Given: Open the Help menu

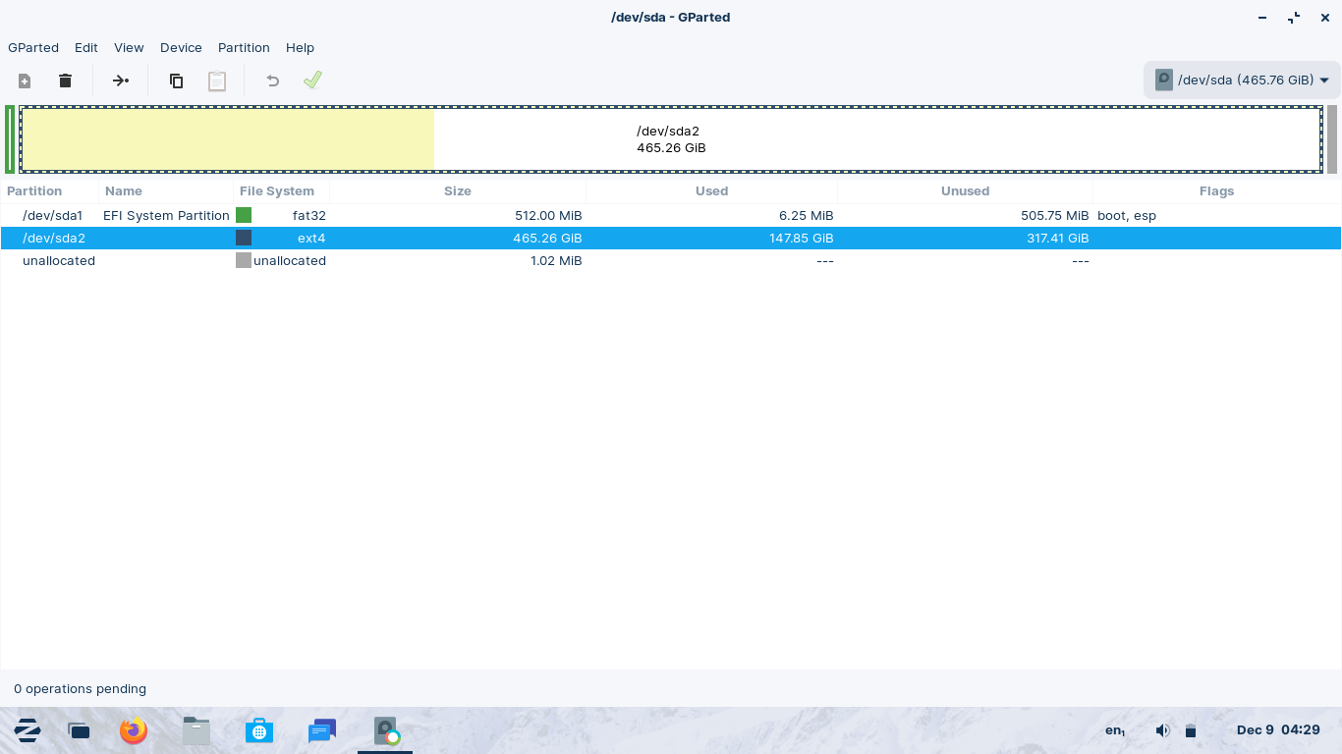Looking at the screenshot, I should coord(300,47).
